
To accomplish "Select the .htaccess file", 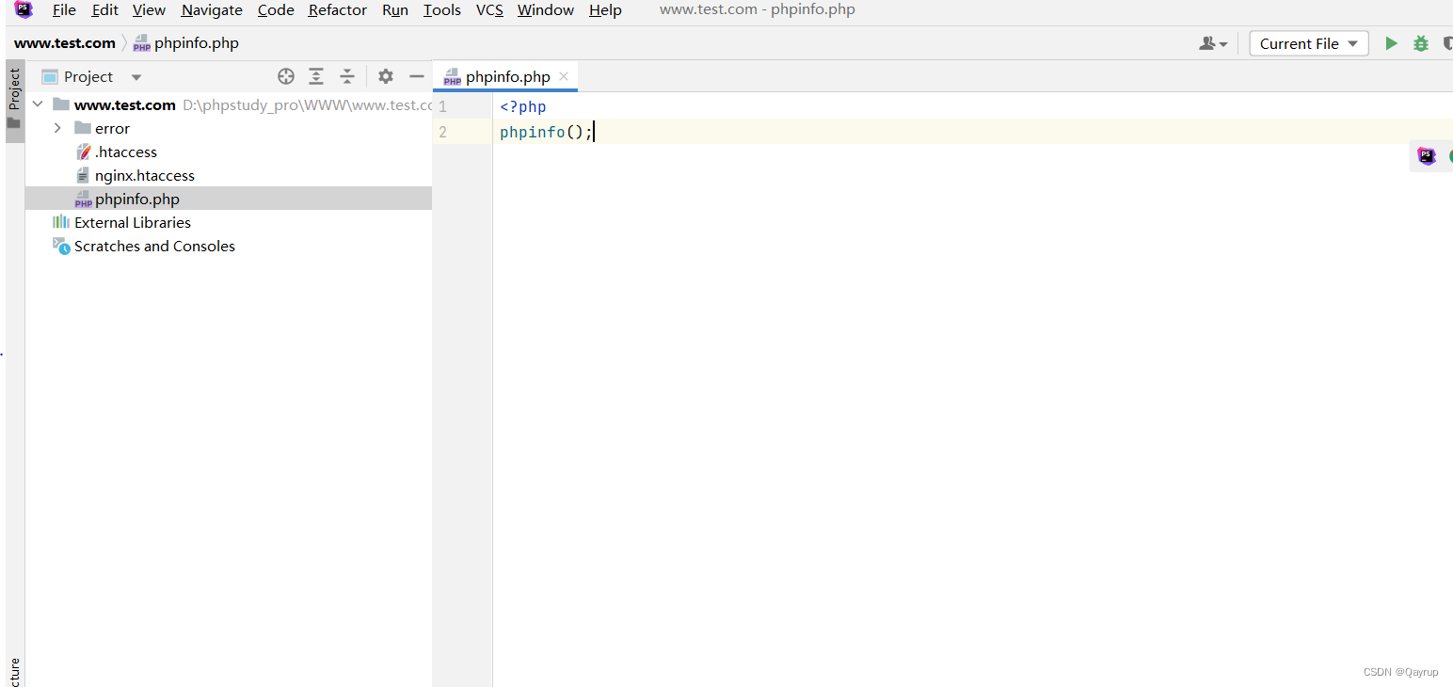I will tap(229, 152).
